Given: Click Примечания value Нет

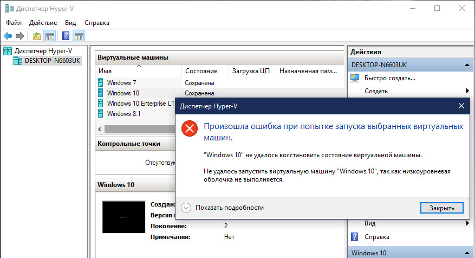Looking at the screenshot, I should 229,237.
